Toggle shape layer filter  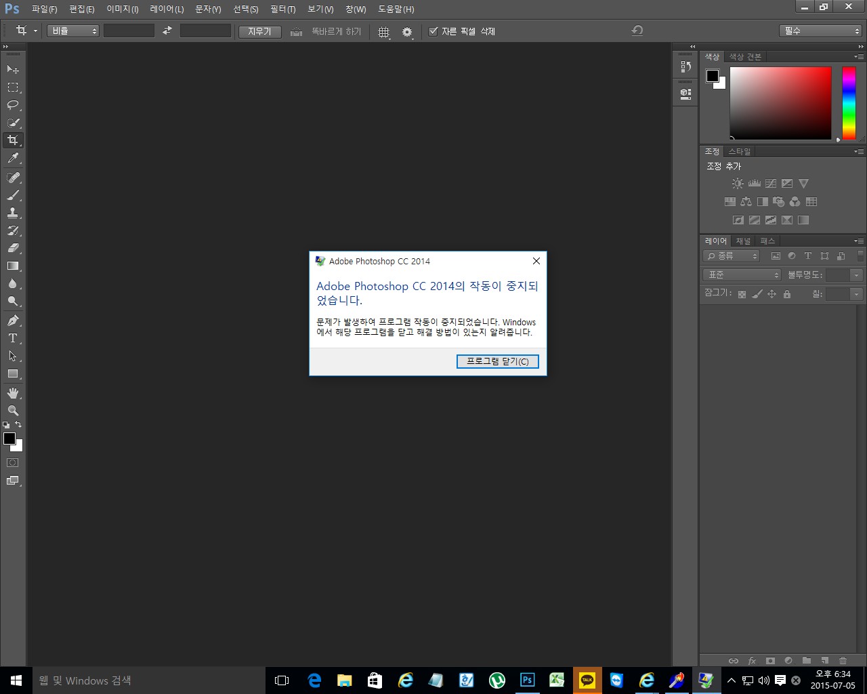[824, 256]
